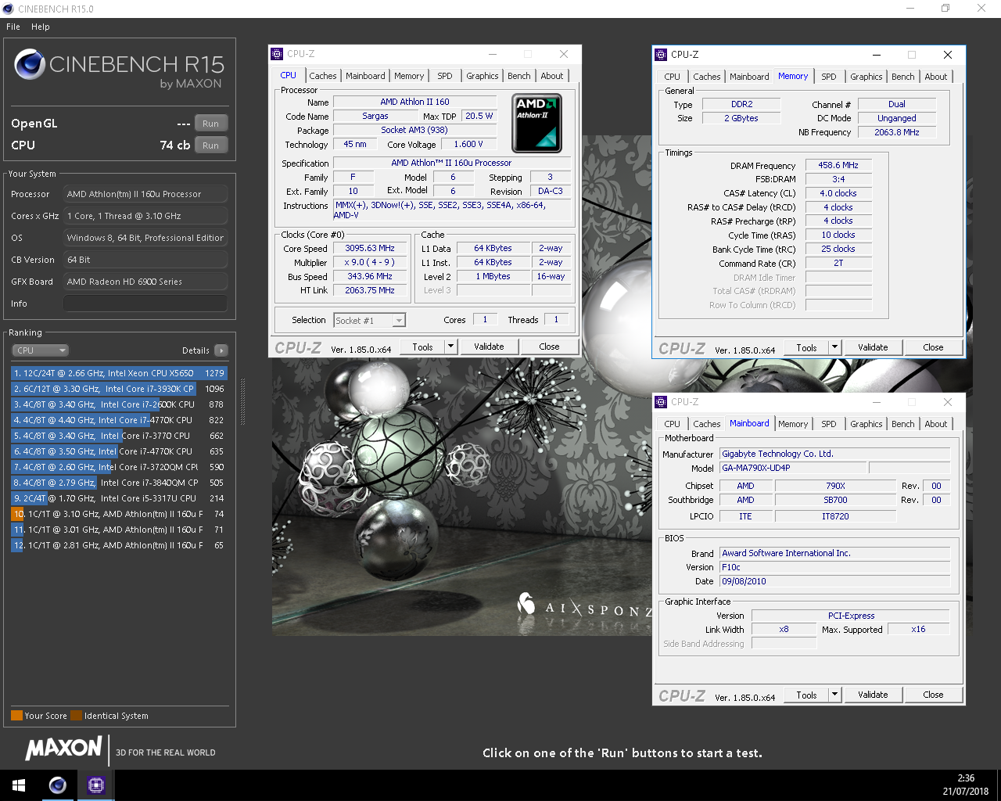
Task: Select ranking row 4.40 GHz i7-4770K
Action: click(119, 420)
